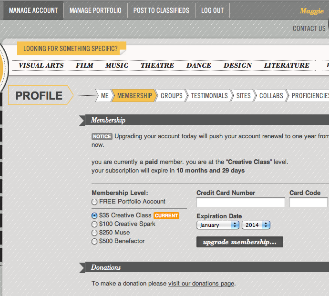Image resolution: width=329 pixels, height=296 pixels.
Task: Choose the $100 Creative Spark level
Action: click(94, 224)
